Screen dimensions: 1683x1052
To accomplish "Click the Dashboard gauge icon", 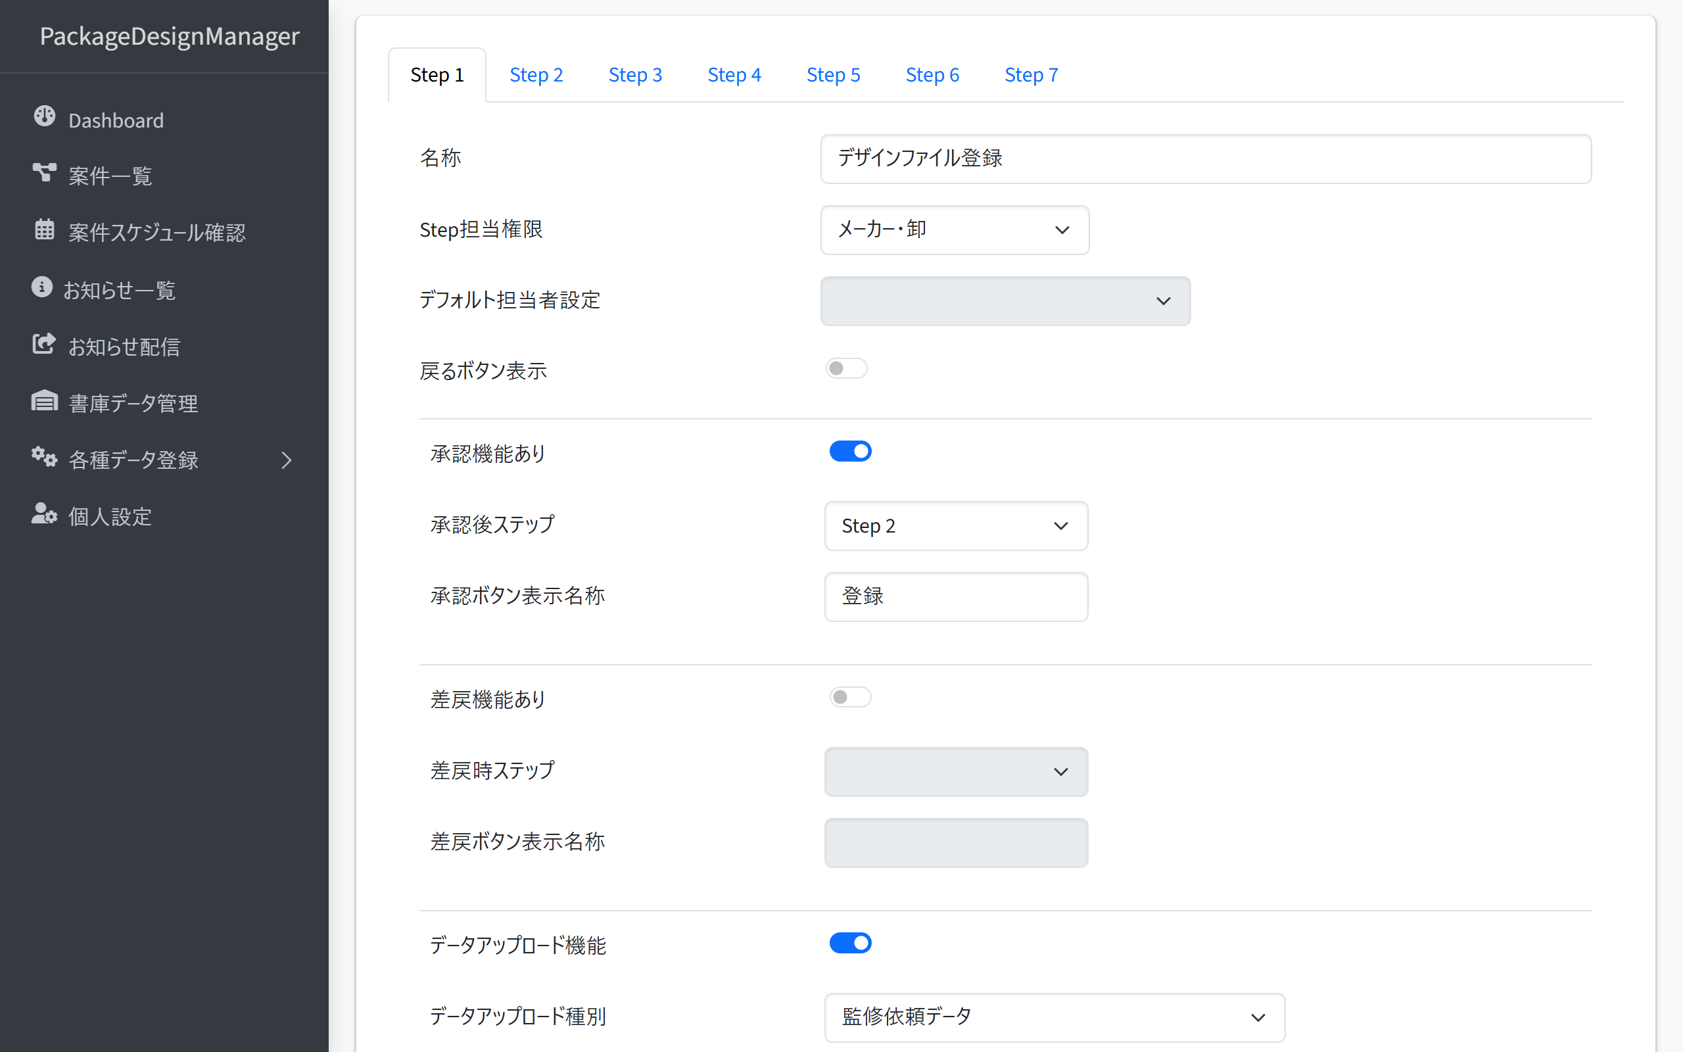I will click(45, 117).
